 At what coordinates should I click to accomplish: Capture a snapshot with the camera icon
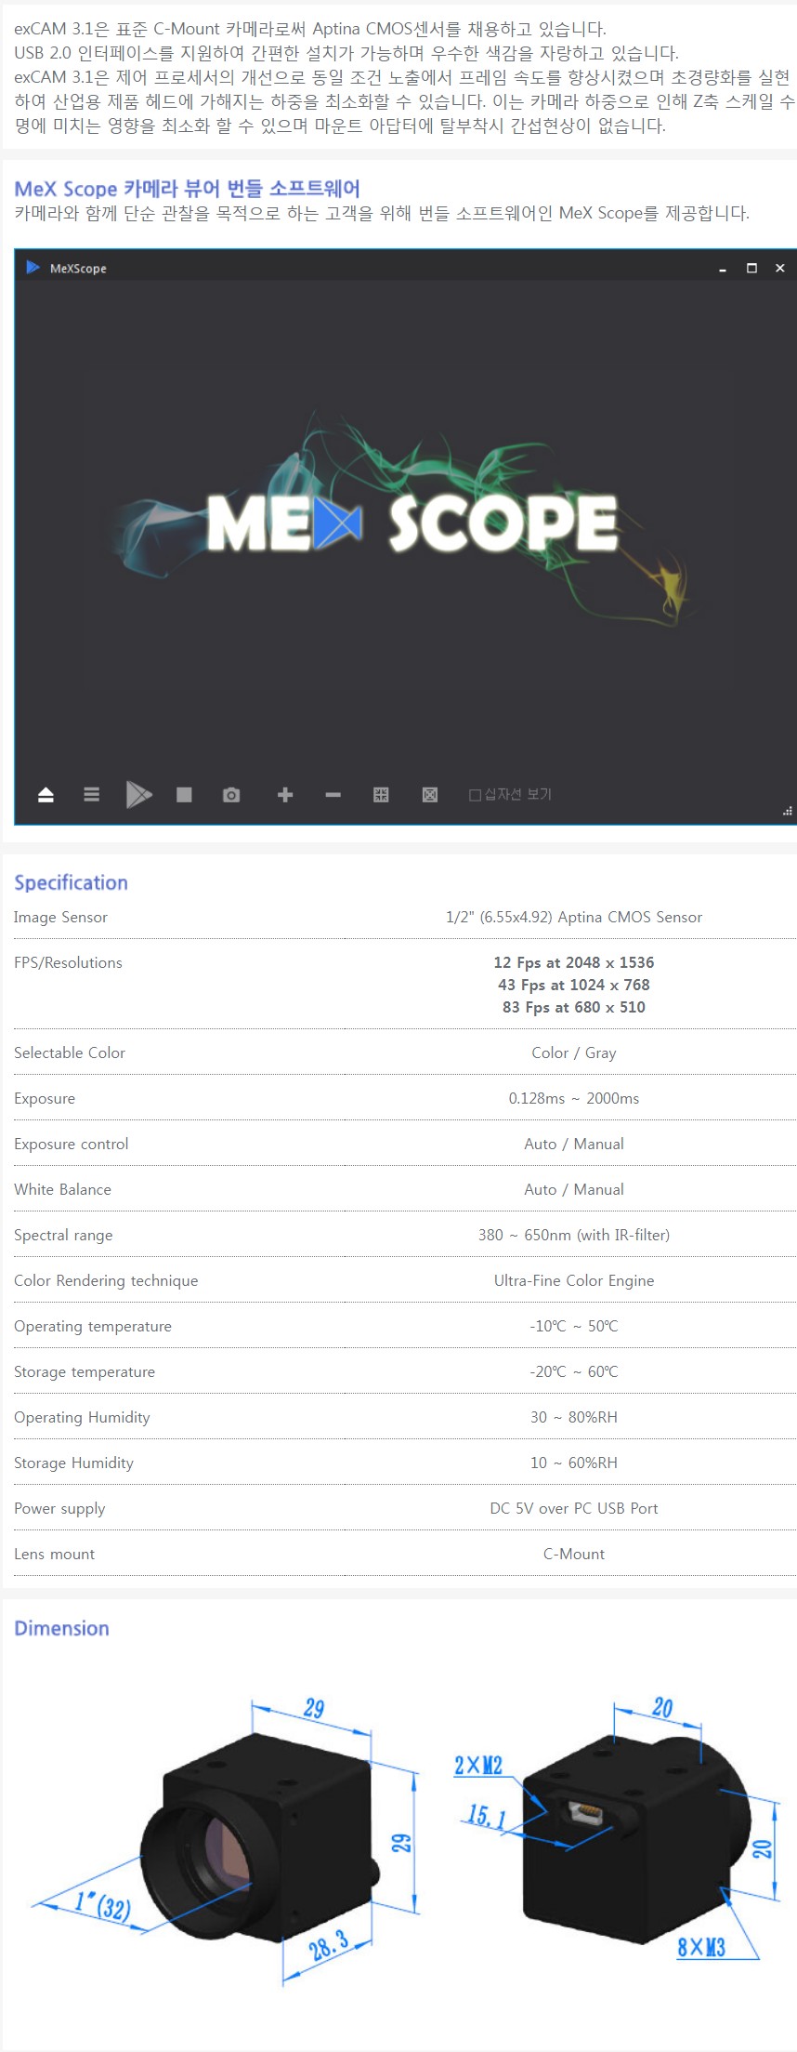click(x=231, y=794)
